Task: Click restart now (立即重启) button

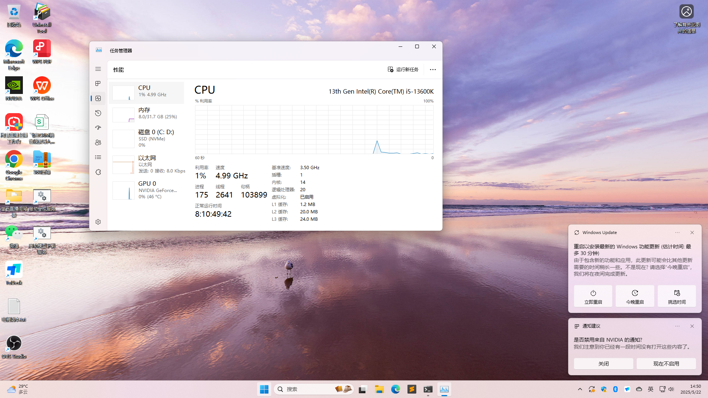Action: 593,296
